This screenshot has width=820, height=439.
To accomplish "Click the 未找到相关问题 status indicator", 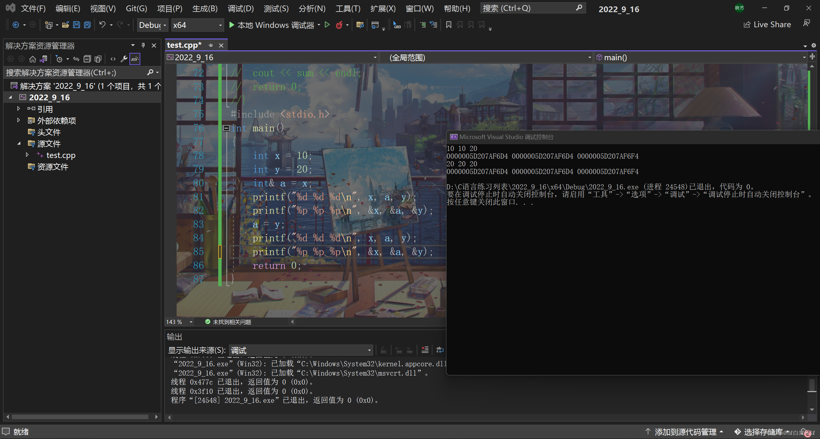I will click(x=228, y=322).
